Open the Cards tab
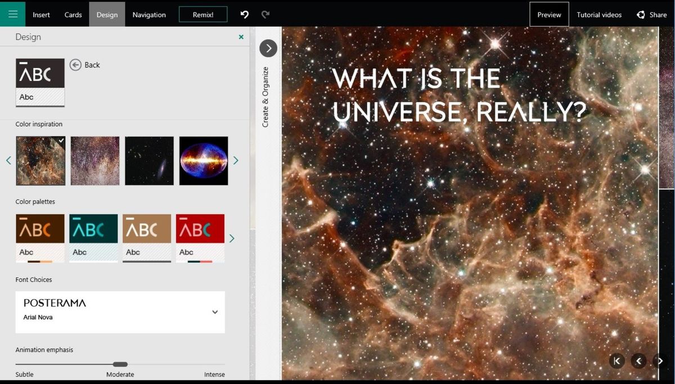 (73, 15)
